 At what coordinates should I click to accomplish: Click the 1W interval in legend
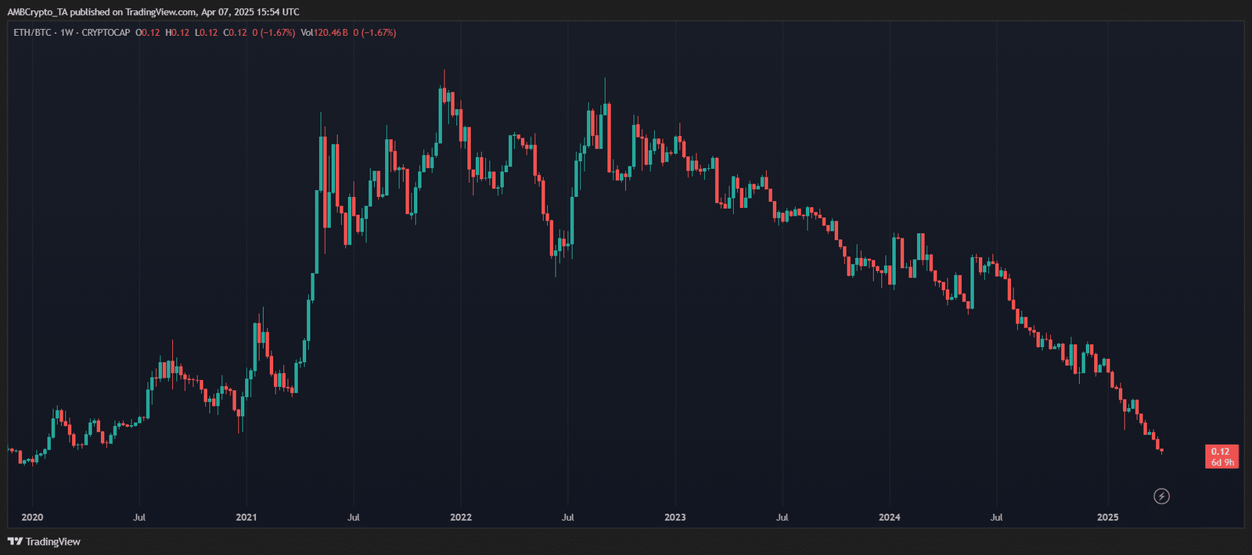pyautogui.click(x=67, y=33)
